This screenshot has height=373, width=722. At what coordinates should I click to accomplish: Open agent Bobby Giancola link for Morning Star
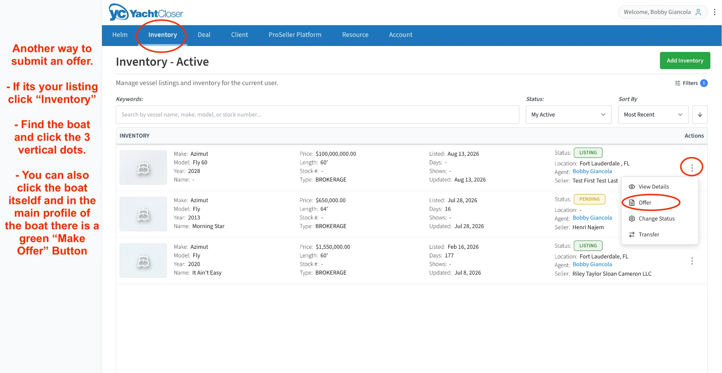(x=592, y=218)
